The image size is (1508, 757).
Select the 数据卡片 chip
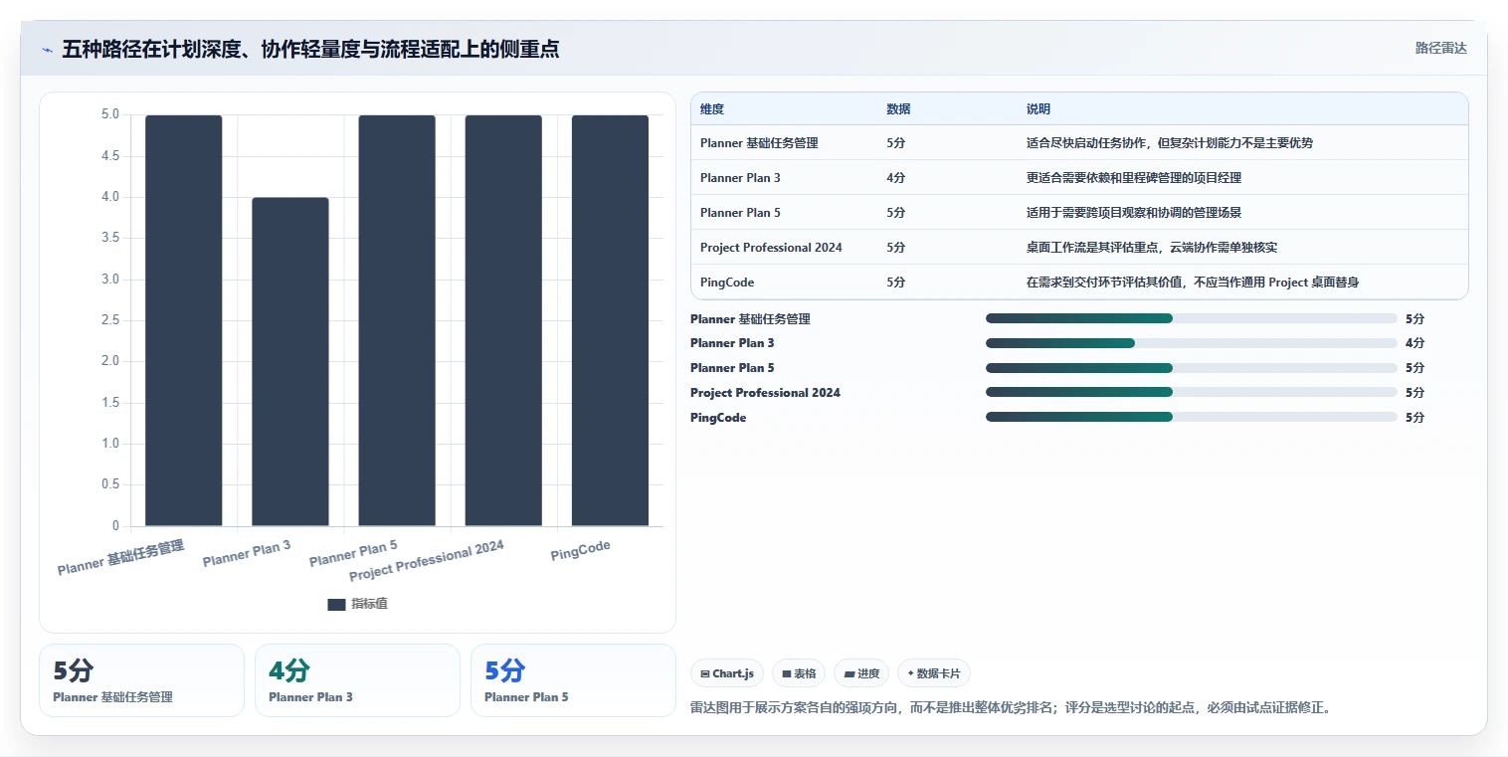pyautogui.click(x=933, y=673)
